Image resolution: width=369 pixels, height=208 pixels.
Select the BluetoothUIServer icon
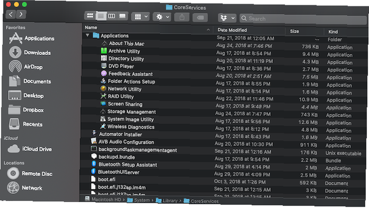93,172
